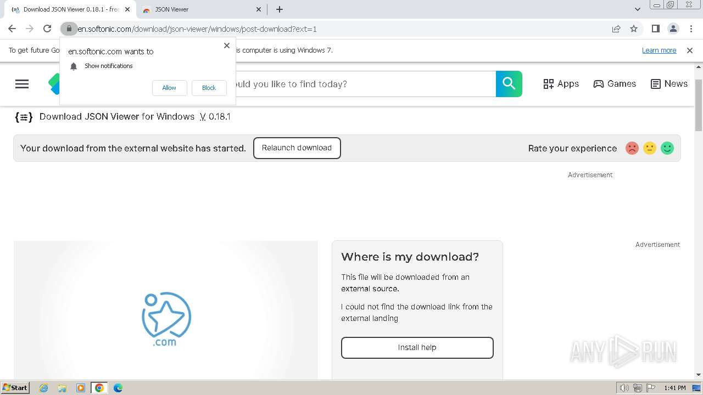Rate the experience with the green happy face

(x=667, y=148)
